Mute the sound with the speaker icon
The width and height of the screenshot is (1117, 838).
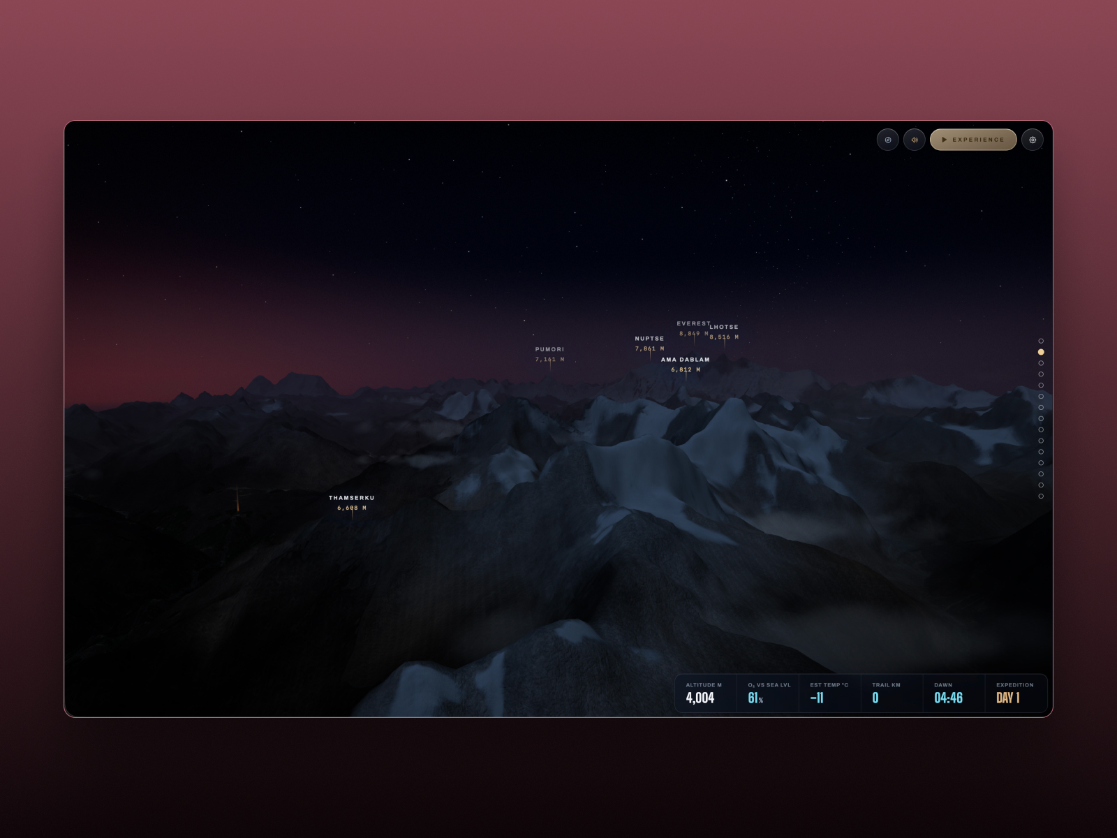[915, 140]
